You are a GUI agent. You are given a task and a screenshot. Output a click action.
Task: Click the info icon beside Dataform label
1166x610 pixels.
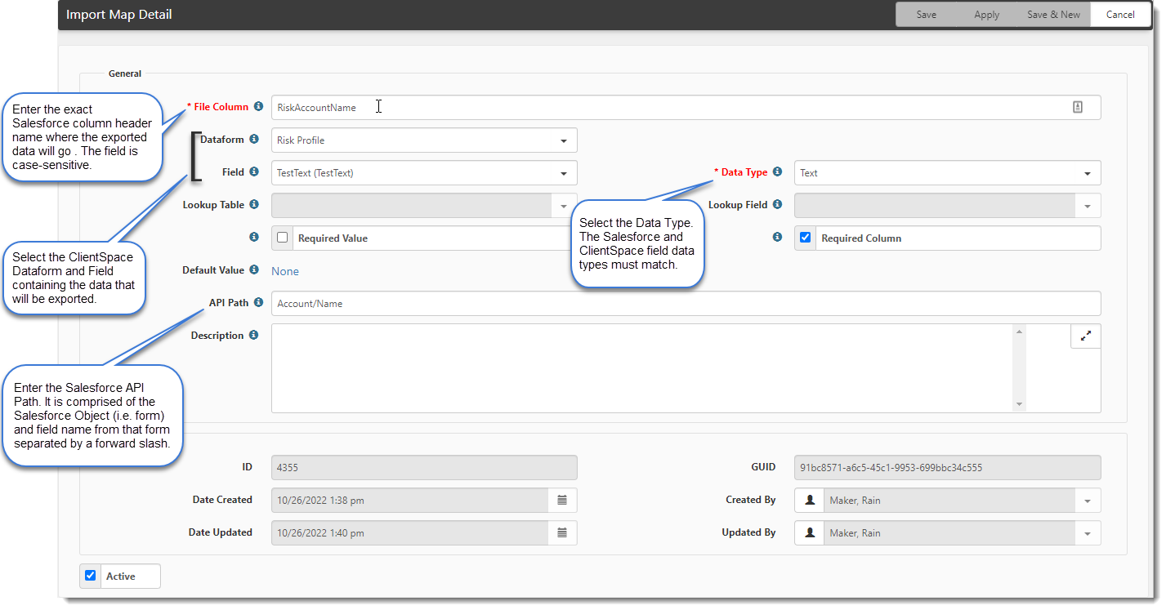click(254, 140)
